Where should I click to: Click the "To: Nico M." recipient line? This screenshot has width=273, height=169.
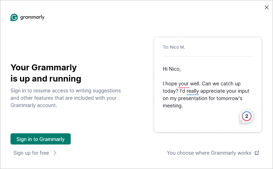(174, 47)
